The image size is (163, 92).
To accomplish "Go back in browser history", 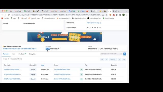I will [2, 15].
